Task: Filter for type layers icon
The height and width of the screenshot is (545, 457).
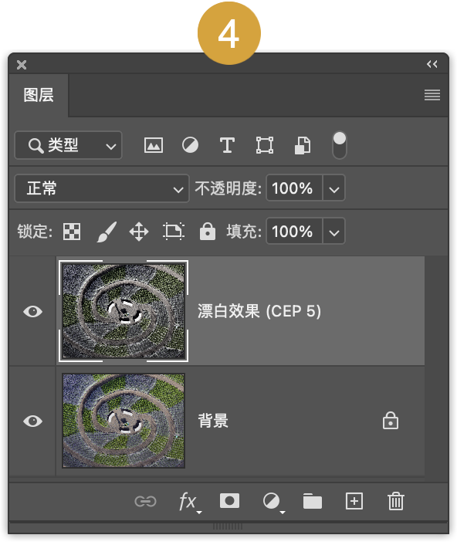Action: (227, 145)
